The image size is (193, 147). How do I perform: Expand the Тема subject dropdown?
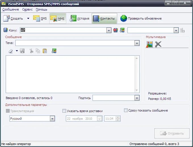(137, 43)
